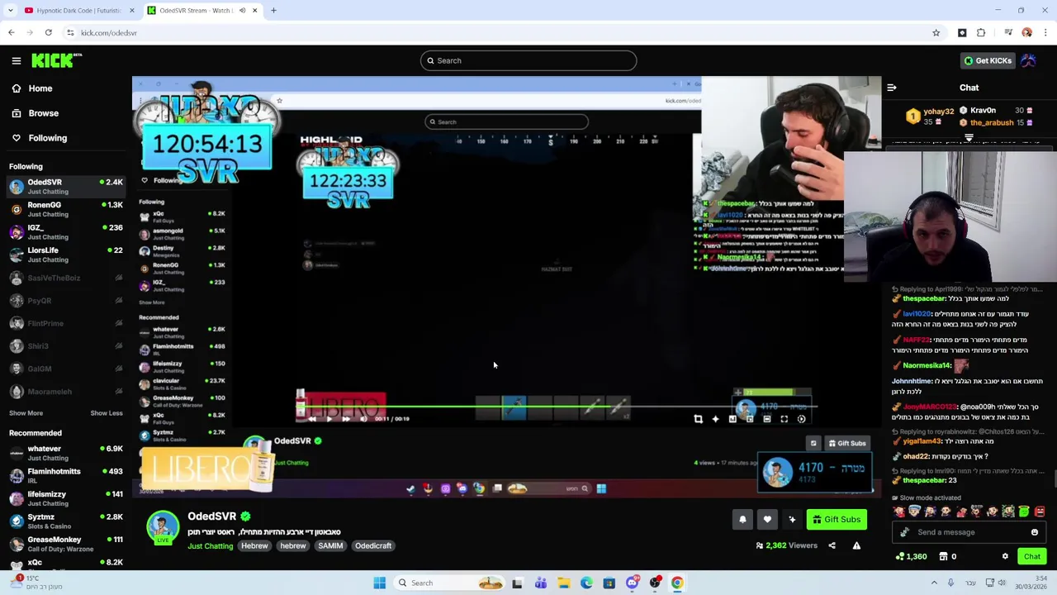Click the capitalized Hebrew tag
This screenshot has height=595, width=1057.
tap(254, 545)
